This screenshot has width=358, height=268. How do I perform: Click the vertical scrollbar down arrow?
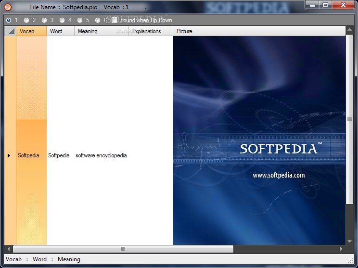pos(349,241)
